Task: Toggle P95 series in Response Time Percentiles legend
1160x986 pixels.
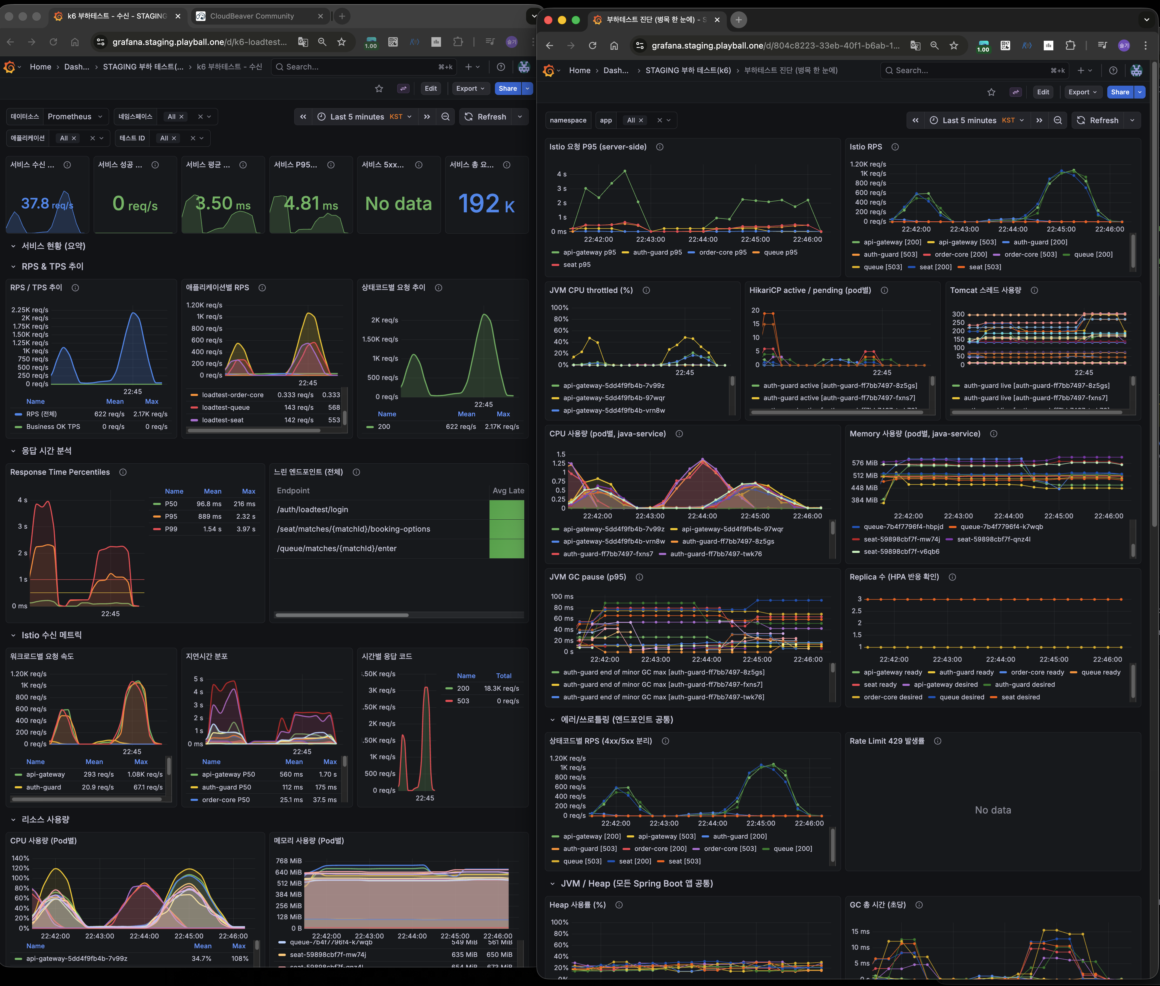Action: pyautogui.click(x=170, y=516)
